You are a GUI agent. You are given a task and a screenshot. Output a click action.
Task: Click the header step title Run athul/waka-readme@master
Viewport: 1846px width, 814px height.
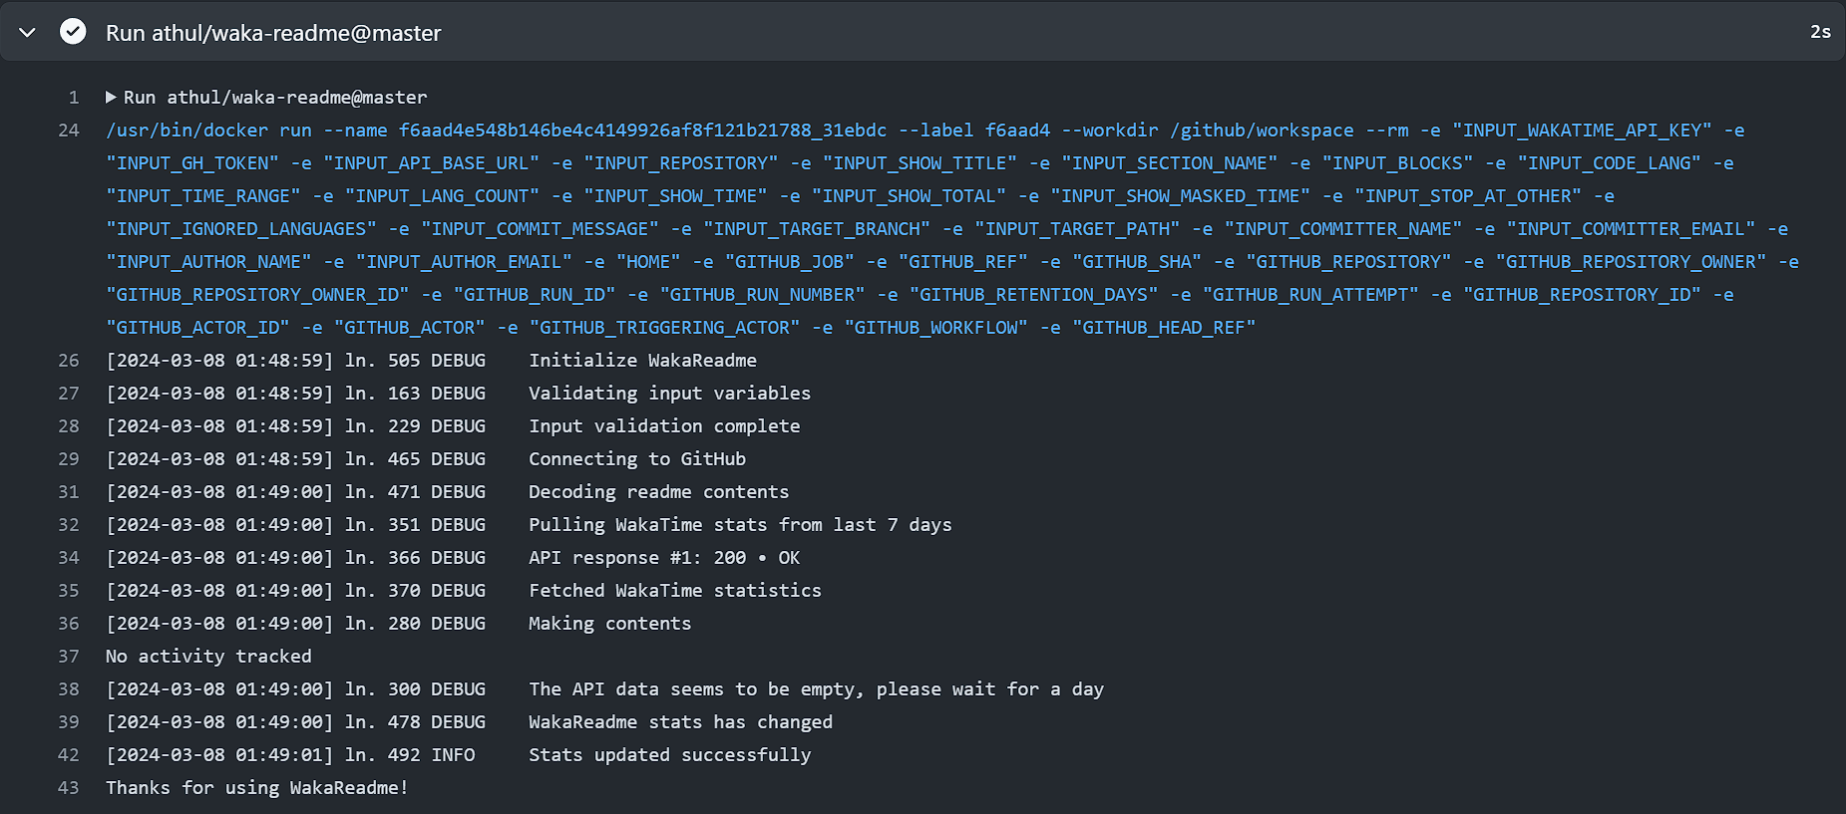point(273,33)
